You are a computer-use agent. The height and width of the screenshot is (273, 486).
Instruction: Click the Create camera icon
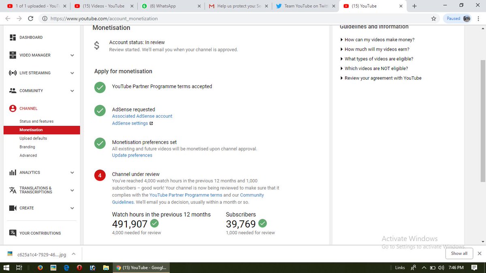point(13,208)
